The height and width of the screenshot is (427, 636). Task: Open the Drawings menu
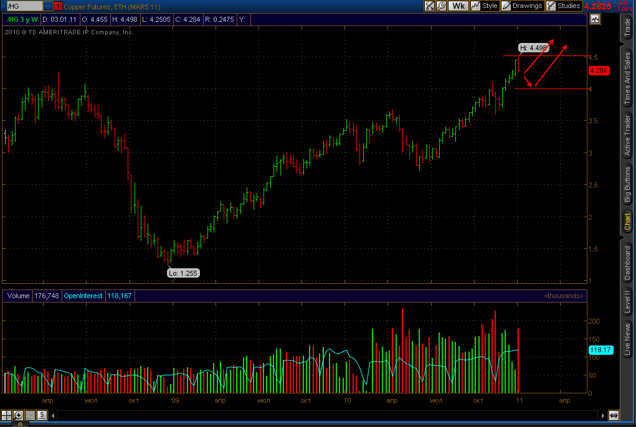(x=522, y=6)
